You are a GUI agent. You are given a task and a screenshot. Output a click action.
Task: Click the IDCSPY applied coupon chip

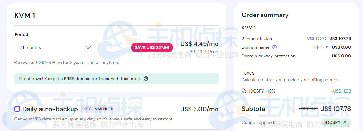332,123
